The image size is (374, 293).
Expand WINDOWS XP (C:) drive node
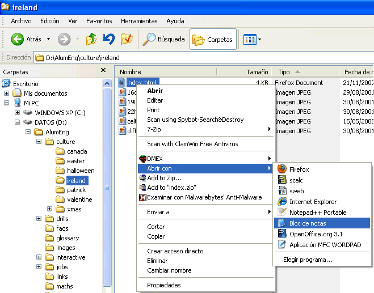click(x=17, y=113)
